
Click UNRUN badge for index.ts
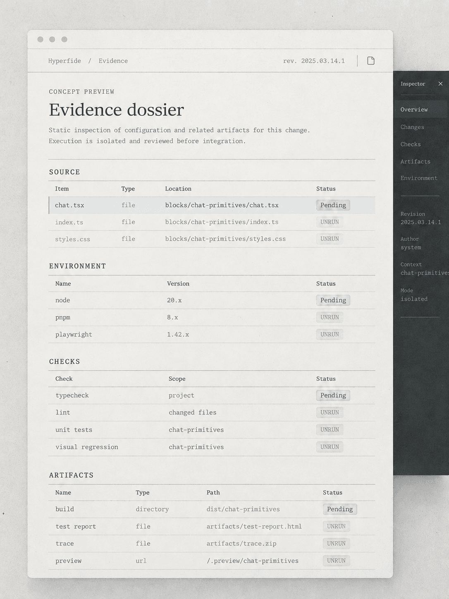tap(330, 222)
